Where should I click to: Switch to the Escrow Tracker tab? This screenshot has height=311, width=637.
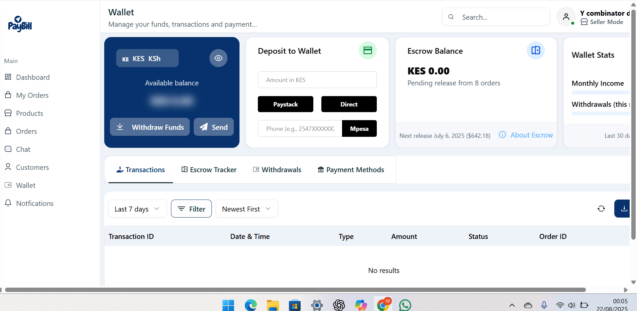[x=209, y=170]
